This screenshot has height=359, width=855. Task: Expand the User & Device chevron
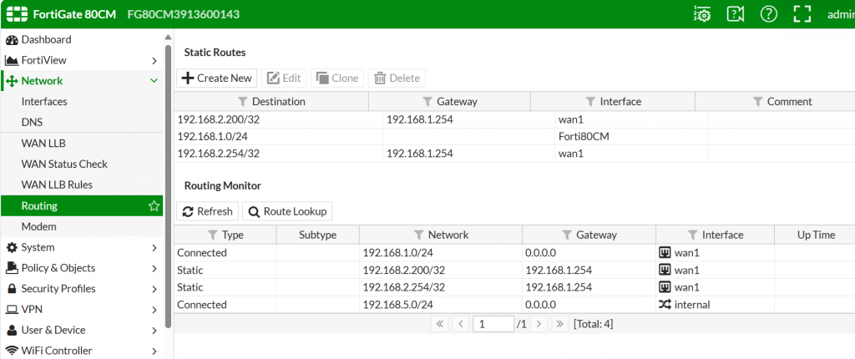[154, 331]
